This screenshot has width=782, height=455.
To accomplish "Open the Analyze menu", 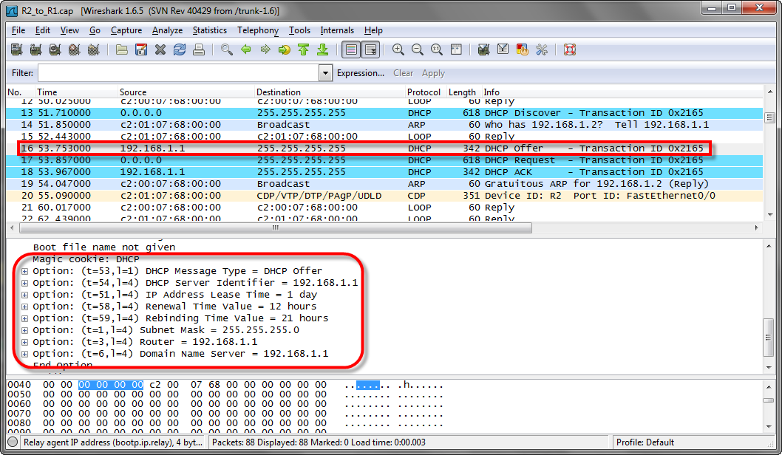I will [167, 30].
